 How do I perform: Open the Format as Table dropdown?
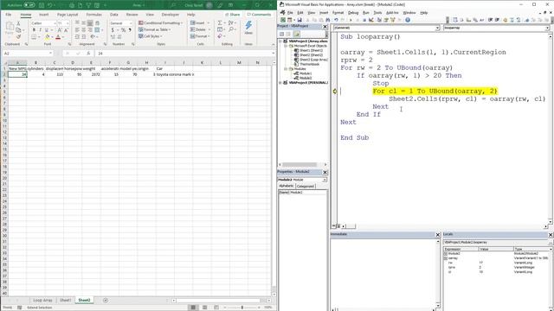click(x=155, y=29)
